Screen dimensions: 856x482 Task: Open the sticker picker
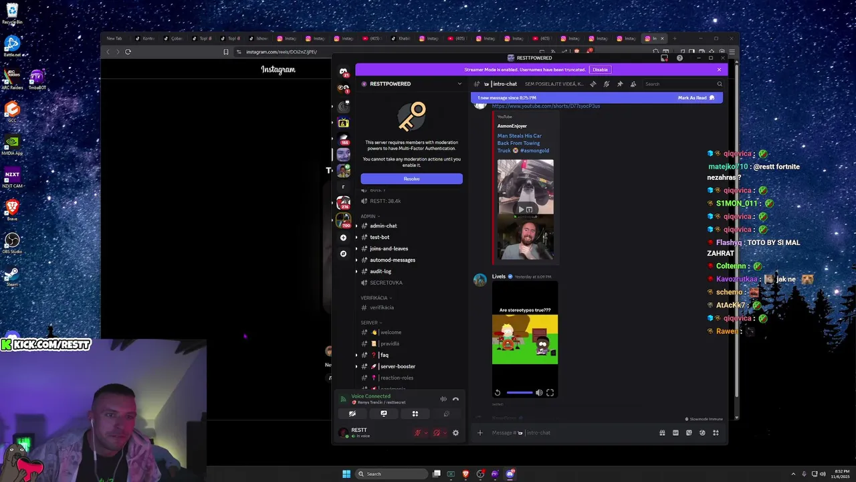pyautogui.click(x=689, y=432)
